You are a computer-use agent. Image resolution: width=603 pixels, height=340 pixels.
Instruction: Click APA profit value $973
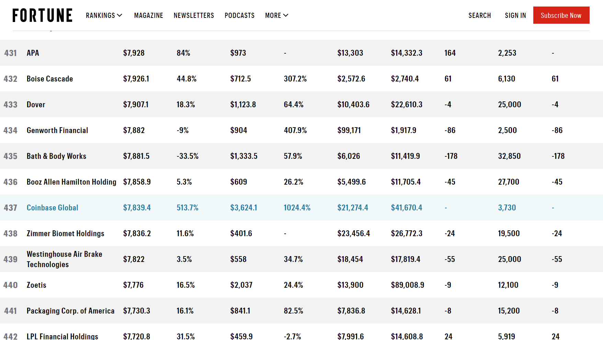(x=238, y=53)
